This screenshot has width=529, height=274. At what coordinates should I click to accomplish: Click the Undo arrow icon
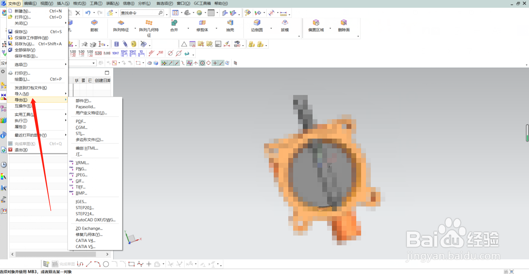click(x=88, y=13)
